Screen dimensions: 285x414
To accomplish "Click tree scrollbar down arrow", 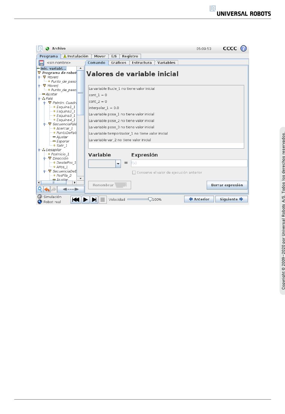I will click(x=80, y=178).
